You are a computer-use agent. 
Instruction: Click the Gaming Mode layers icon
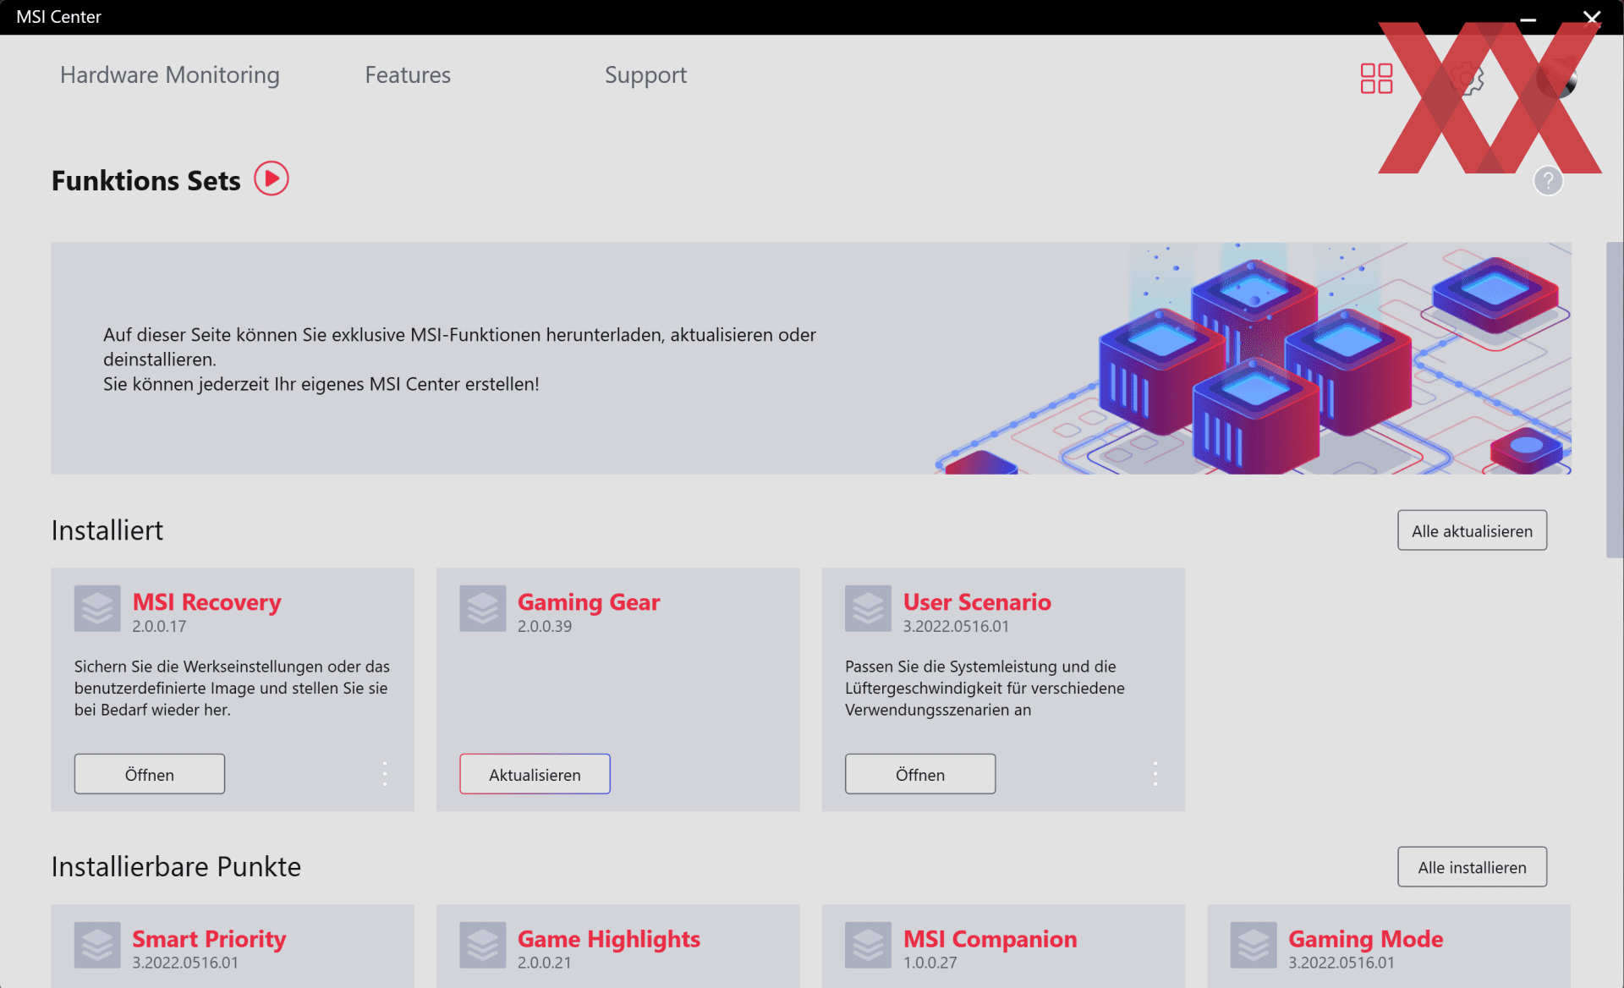pos(1254,945)
